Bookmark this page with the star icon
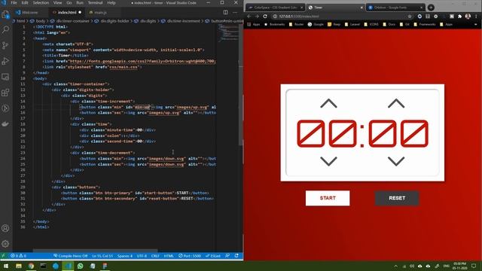Screen dimensions: 482x271 coord(410,17)
